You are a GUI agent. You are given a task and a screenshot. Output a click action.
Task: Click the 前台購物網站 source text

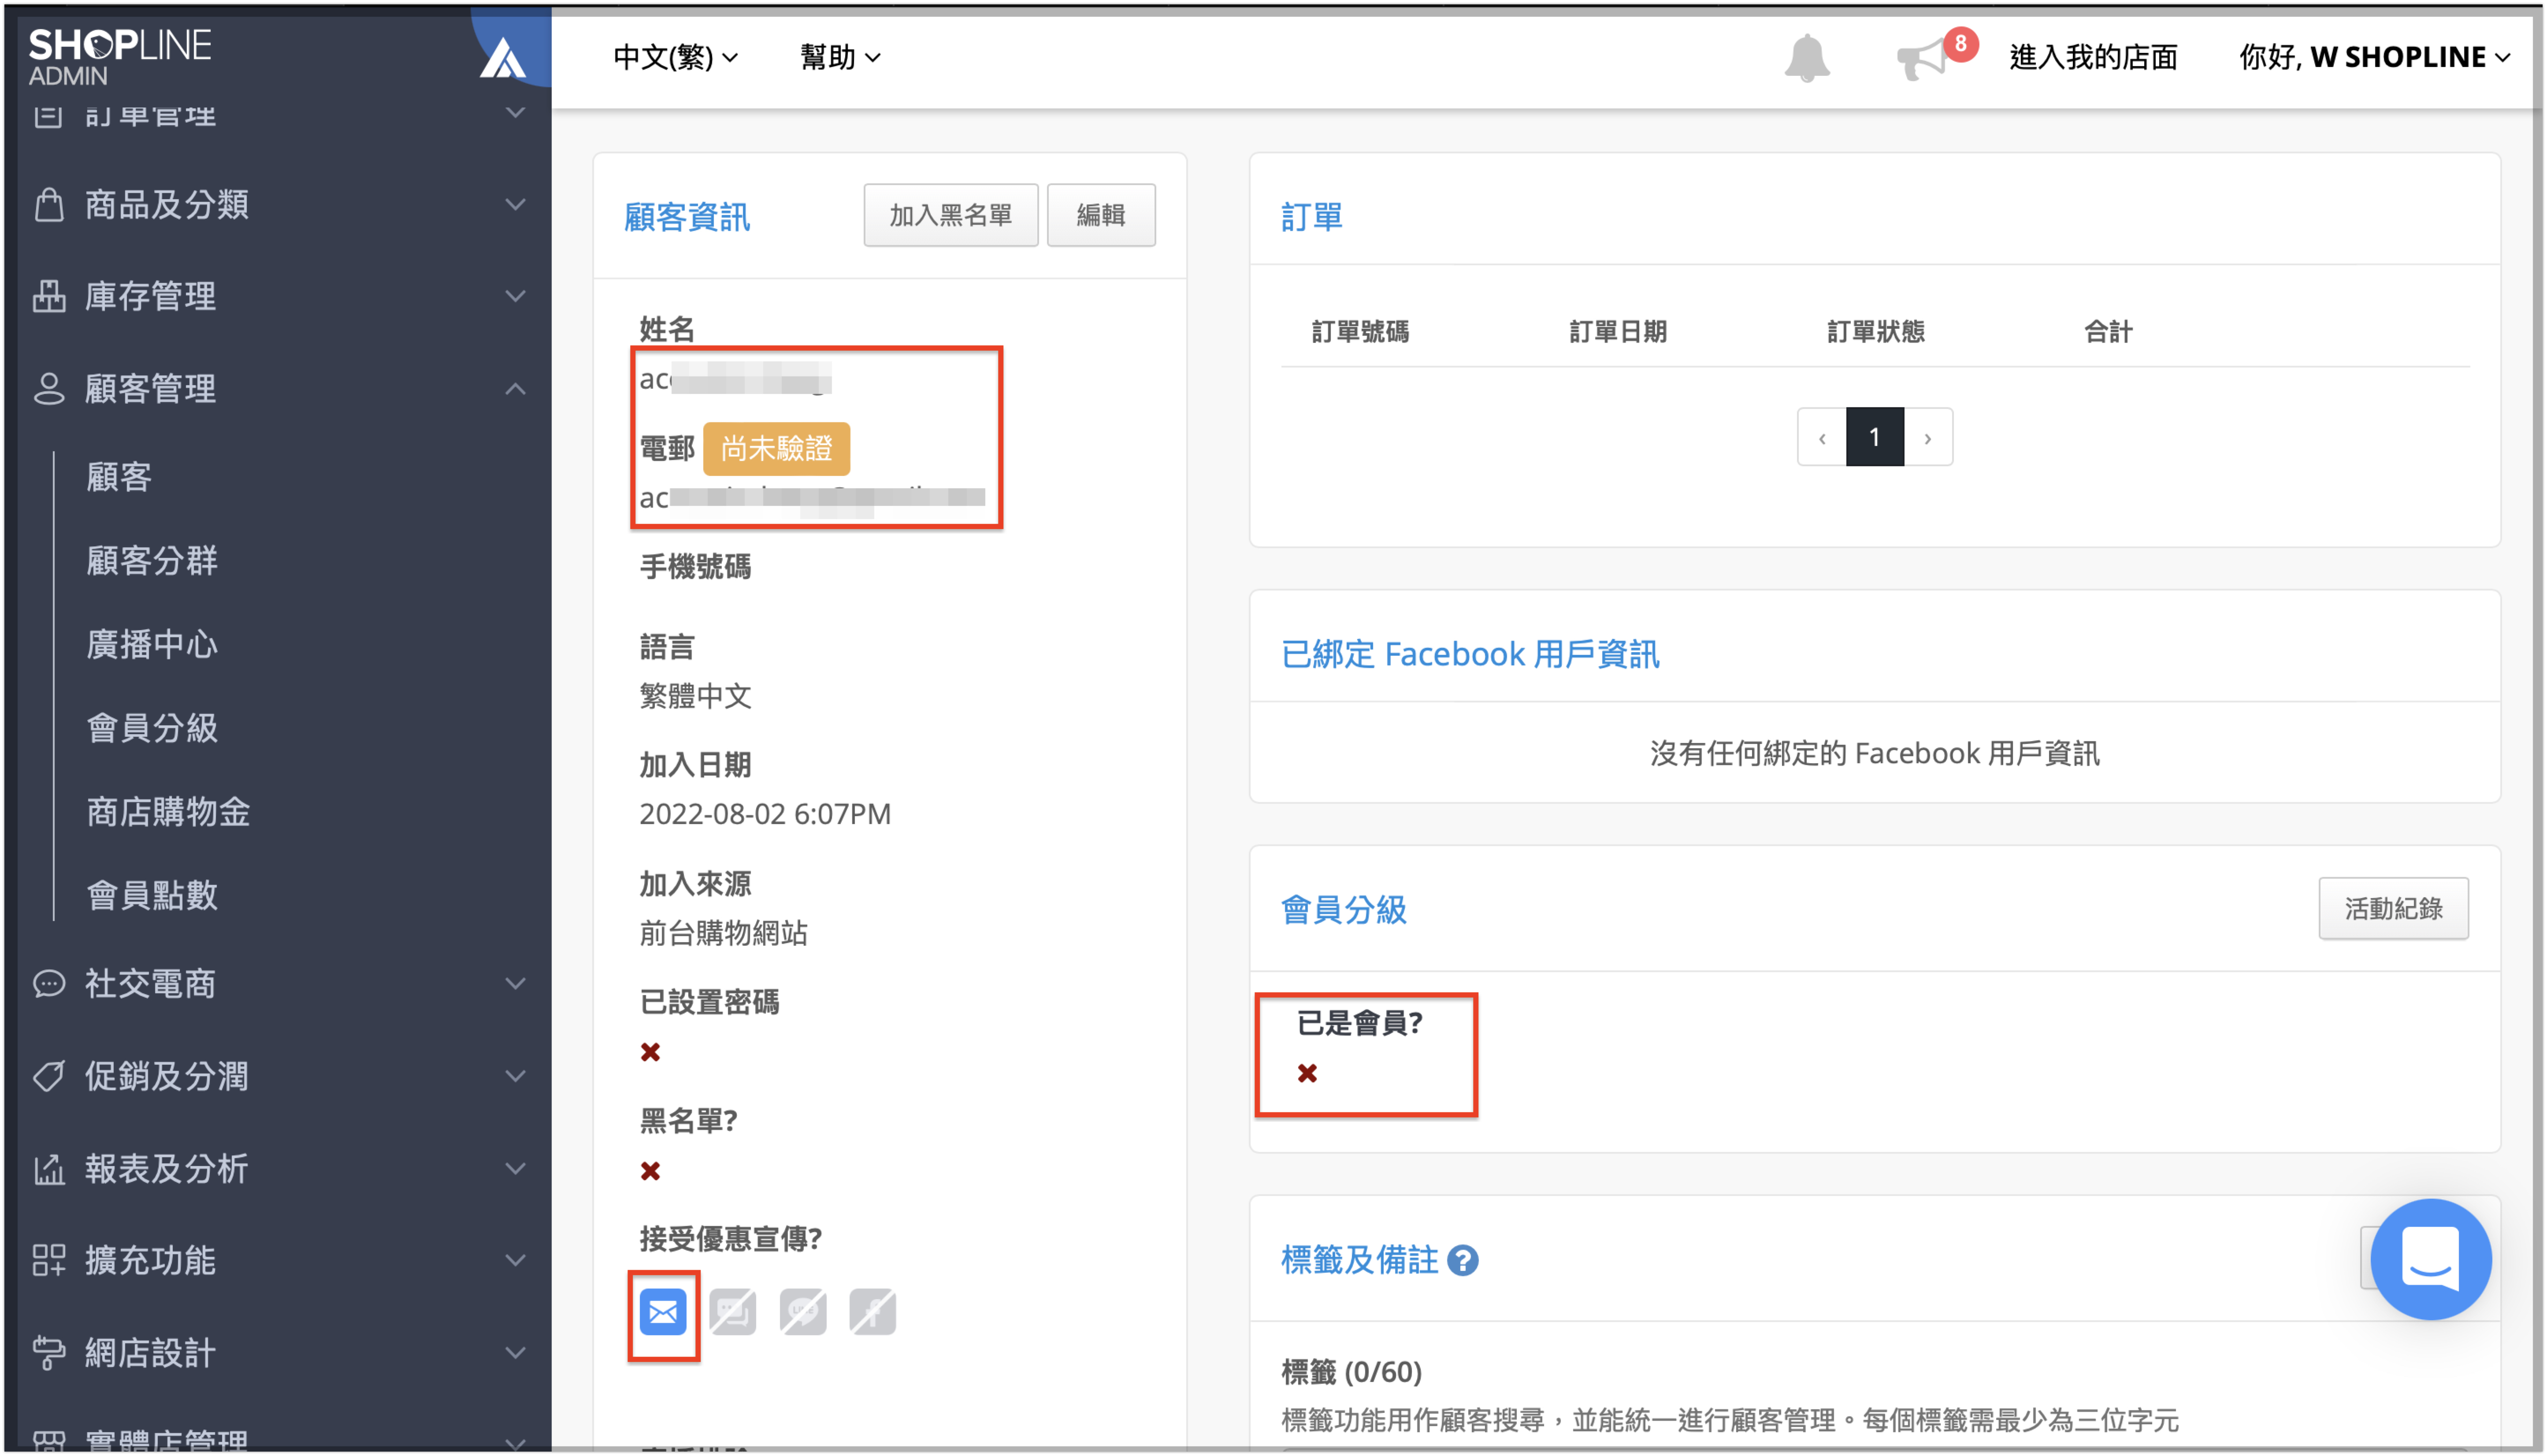(723, 933)
